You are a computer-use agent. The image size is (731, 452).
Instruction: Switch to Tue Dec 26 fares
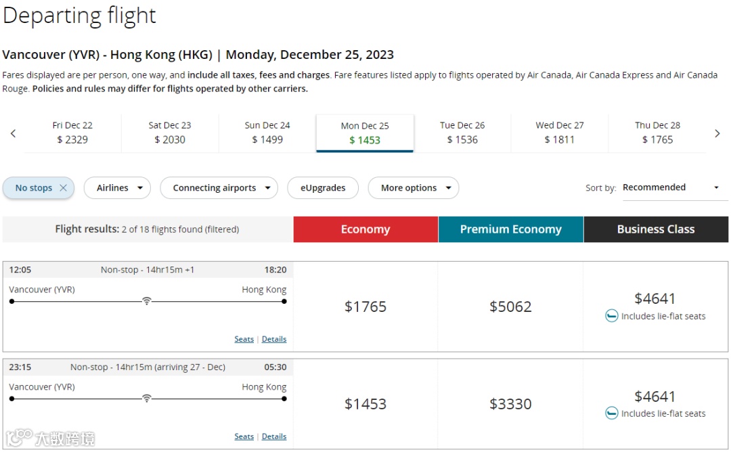pos(462,133)
